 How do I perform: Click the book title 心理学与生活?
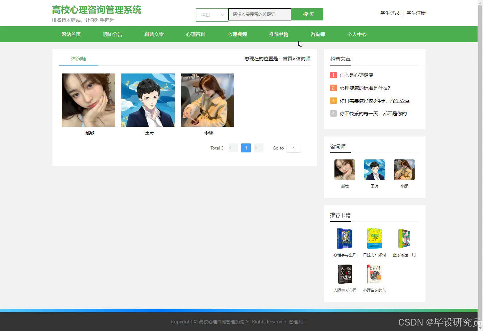[345, 255]
